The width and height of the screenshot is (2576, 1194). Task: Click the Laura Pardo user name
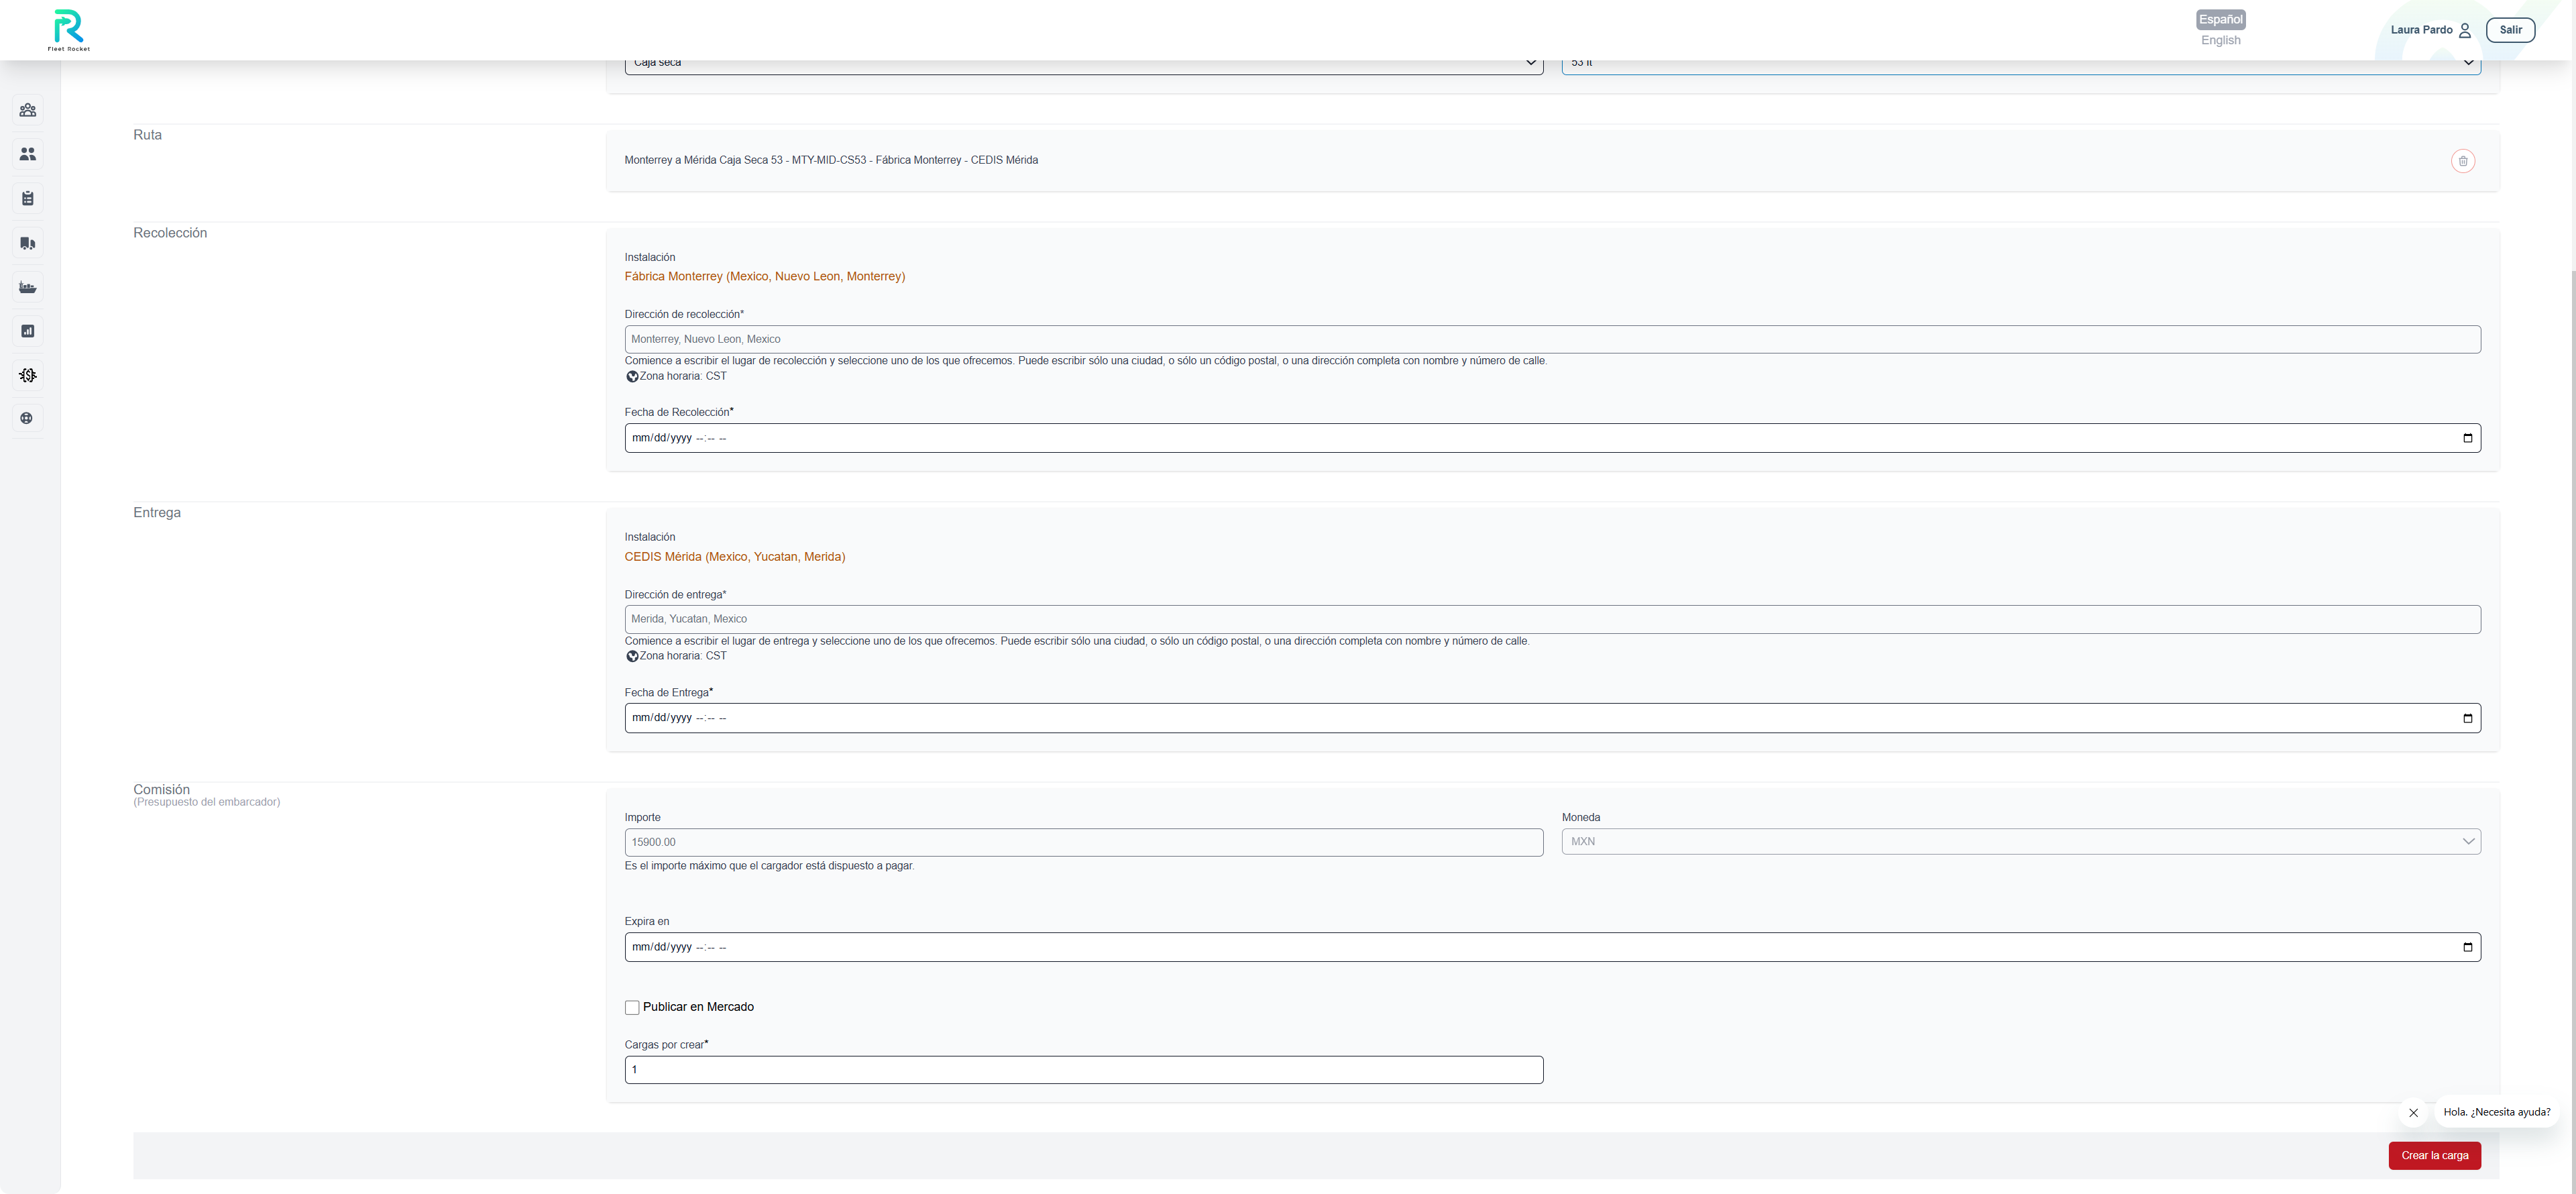pyautogui.click(x=2421, y=30)
